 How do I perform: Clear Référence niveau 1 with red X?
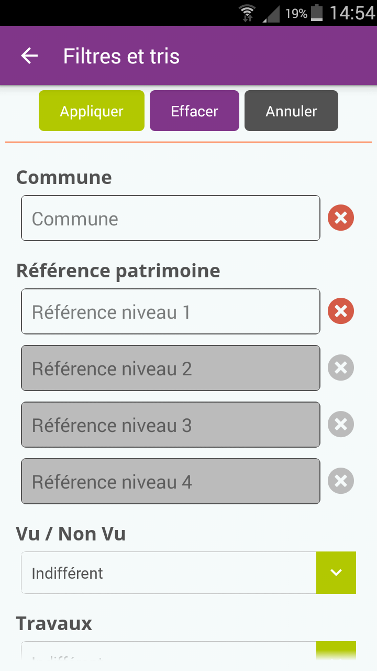pyautogui.click(x=341, y=311)
